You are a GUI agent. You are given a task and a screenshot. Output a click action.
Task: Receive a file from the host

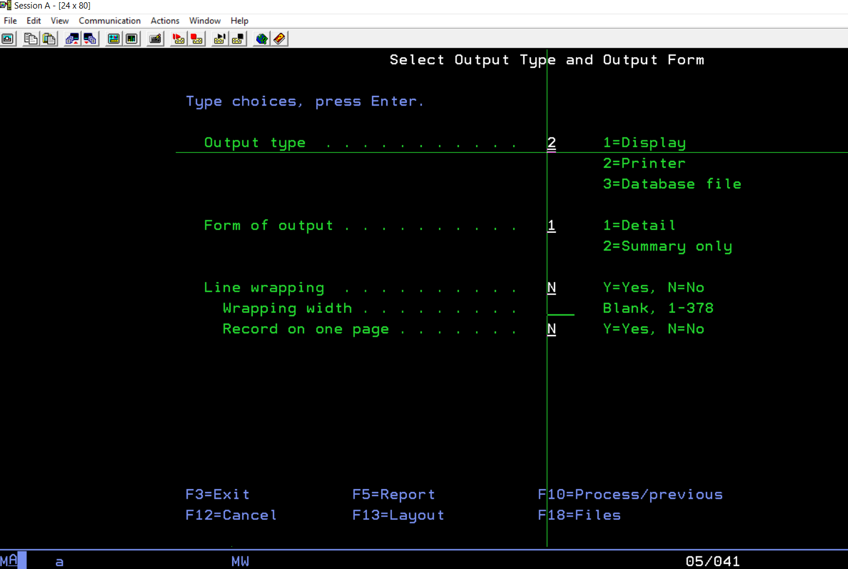90,38
